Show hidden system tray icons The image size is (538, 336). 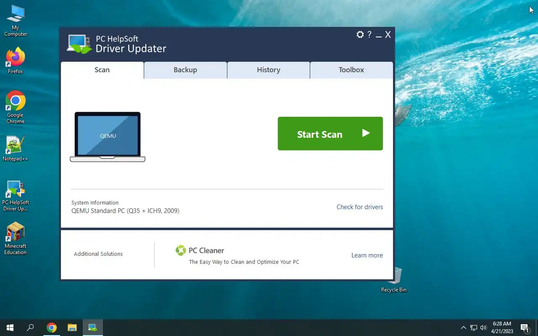pos(464,328)
